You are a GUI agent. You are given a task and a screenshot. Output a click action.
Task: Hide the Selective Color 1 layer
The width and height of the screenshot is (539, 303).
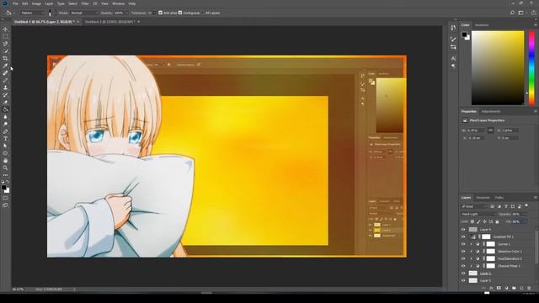tap(463, 252)
